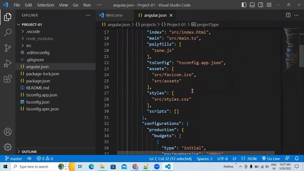Open notifications bell in status bar
This screenshot has width=304, height=171.
[x=296, y=158]
